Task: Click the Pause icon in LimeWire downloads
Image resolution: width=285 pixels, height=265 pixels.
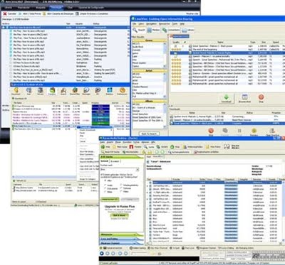Action: 239,131
